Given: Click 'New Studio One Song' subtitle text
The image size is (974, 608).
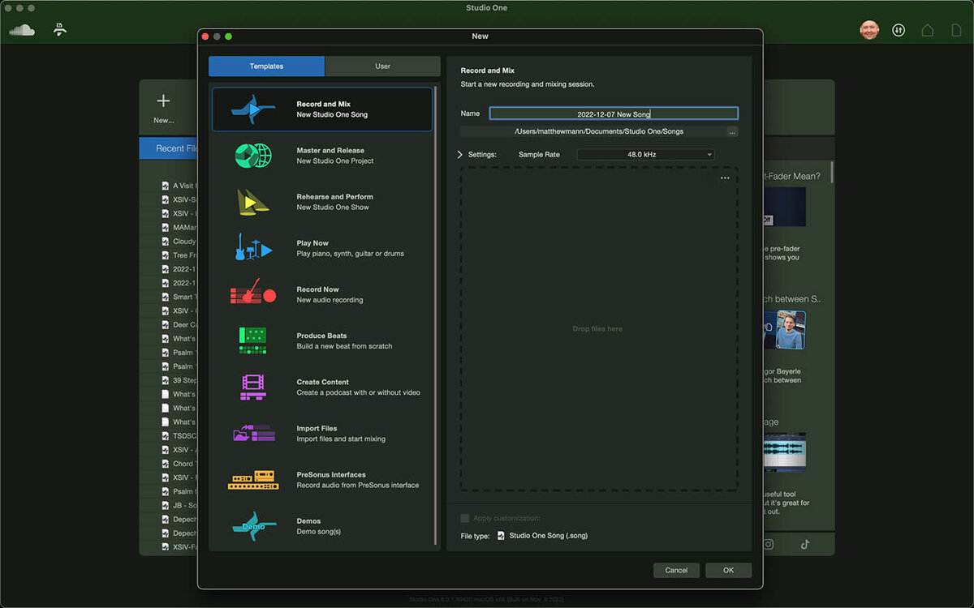Looking at the screenshot, I should (x=332, y=115).
